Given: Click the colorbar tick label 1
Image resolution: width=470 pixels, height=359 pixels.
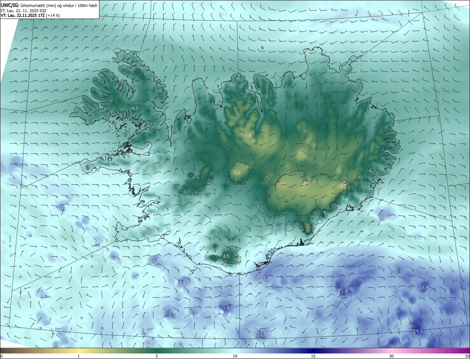Looking at the screenshot, I should click(x=79, y=356).
